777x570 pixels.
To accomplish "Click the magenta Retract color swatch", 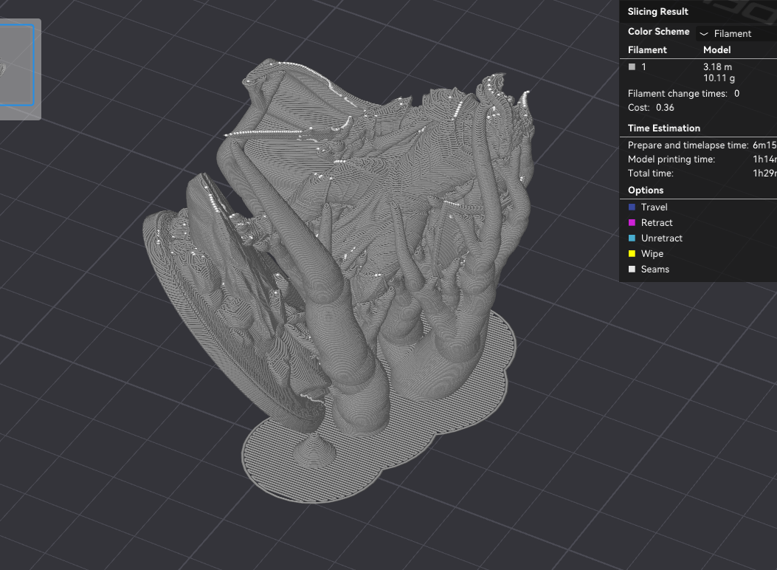I will tap(632, 222).
